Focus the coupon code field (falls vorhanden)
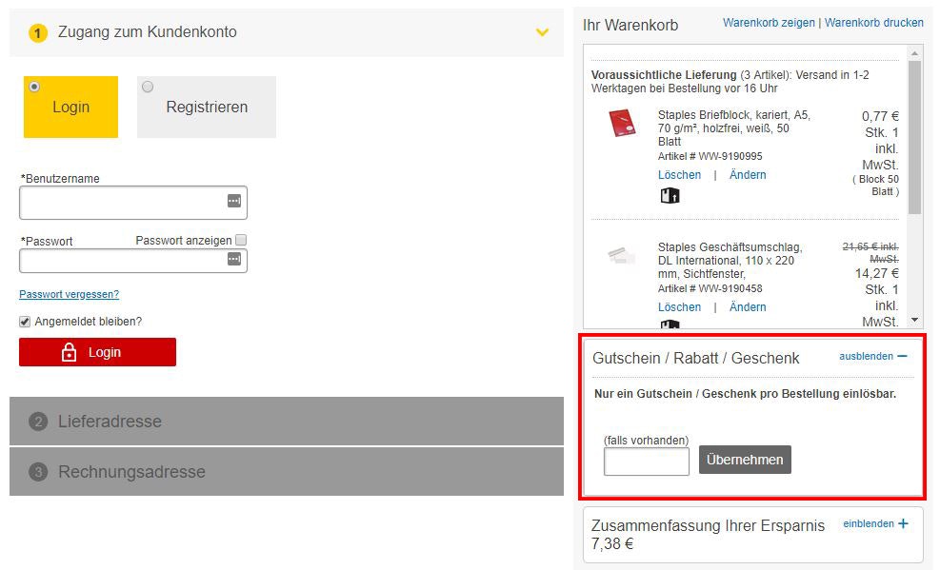 [647, 462]
